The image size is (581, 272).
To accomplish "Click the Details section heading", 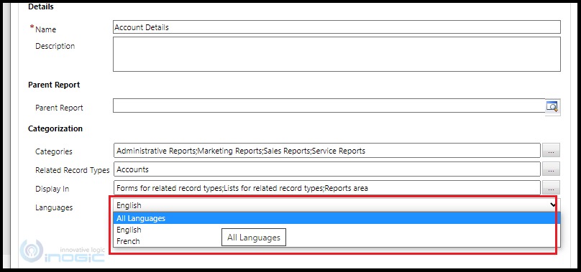I will click(41, 6).
